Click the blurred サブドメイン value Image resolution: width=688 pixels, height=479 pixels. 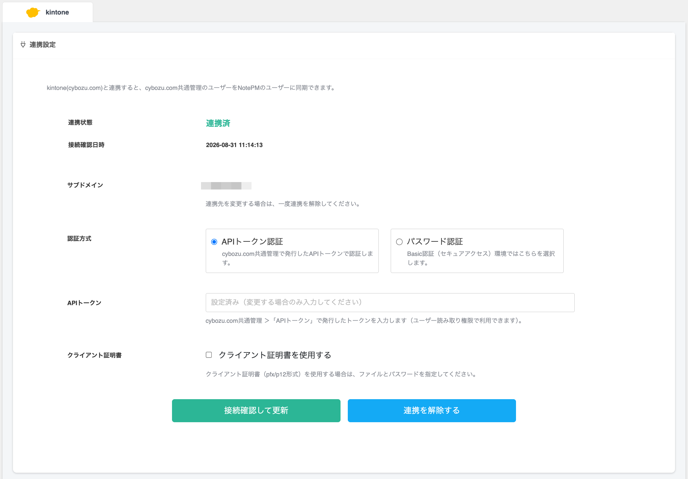click(x=226, y=186)
